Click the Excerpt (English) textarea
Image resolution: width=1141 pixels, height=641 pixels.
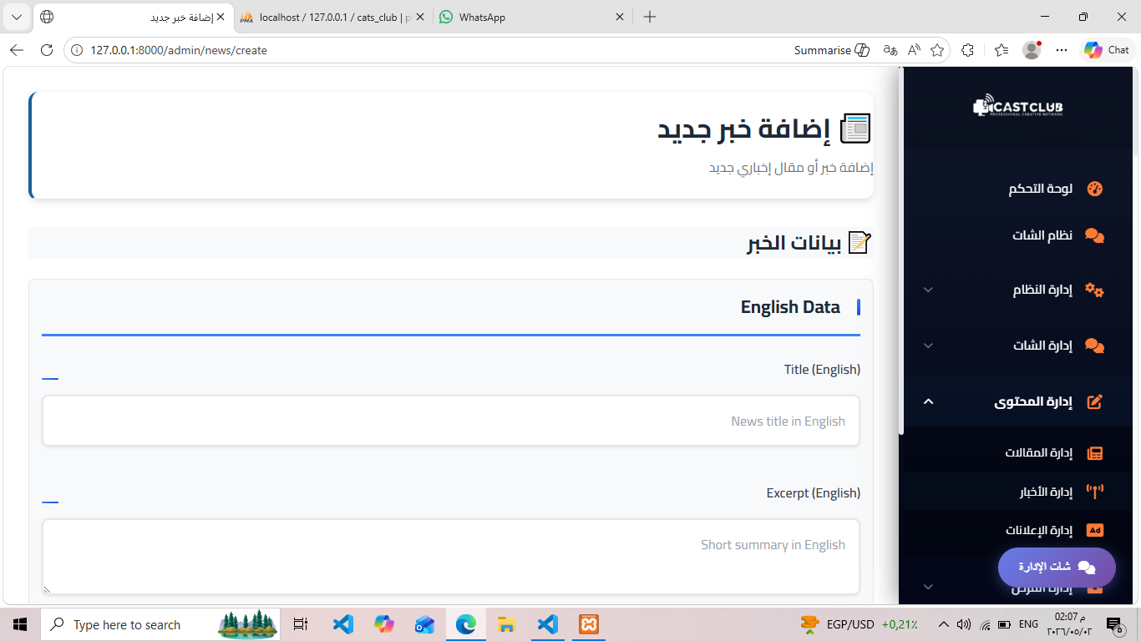pyautogui.click(x=451, y=557)
